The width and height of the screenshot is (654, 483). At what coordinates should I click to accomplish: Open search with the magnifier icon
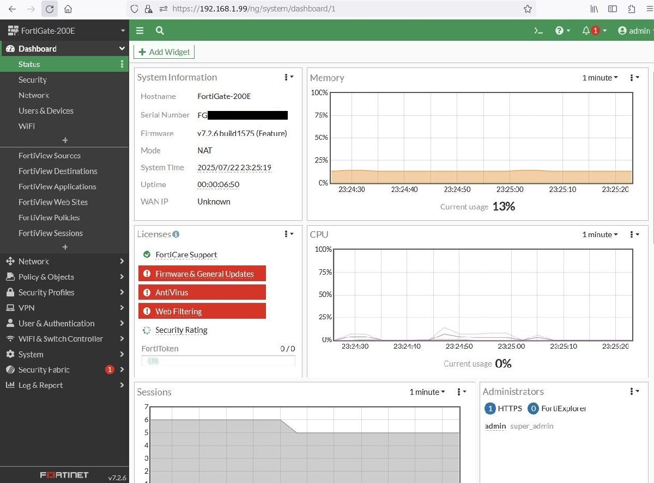pos(160,30)
